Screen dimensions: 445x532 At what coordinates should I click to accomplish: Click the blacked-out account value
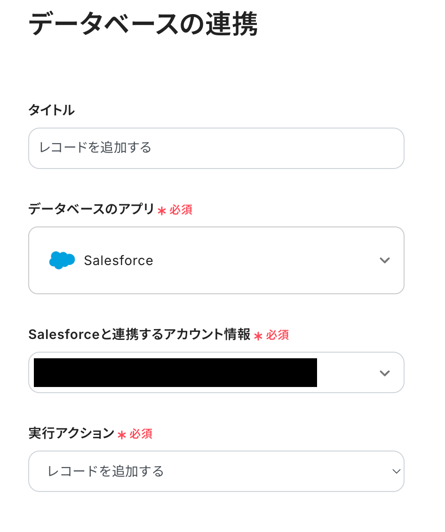175,373
